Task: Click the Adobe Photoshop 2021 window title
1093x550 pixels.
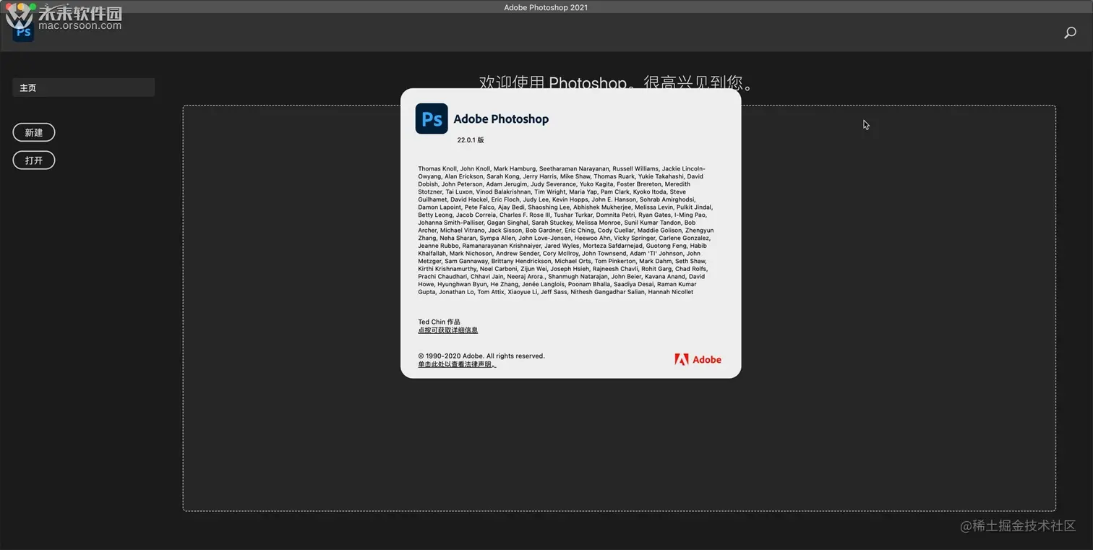Action: point(546,7)
